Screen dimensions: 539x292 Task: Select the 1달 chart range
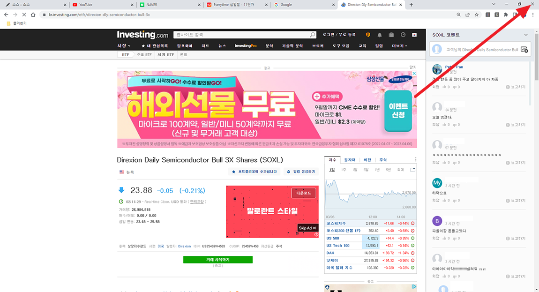(355, 170)
